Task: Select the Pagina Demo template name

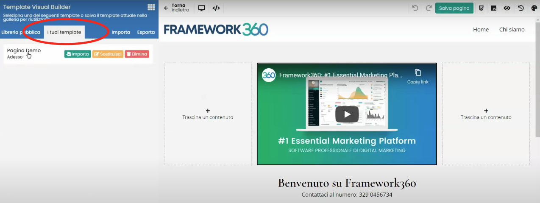Action: [24, 50]
